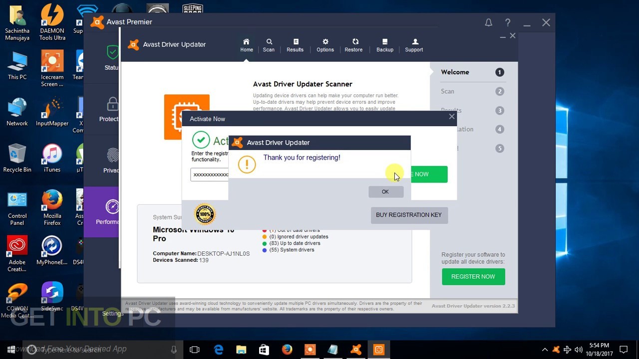Switch to Avast Driver Updater taskbar icon
The image size is (639, 359).
coord(379,350)
